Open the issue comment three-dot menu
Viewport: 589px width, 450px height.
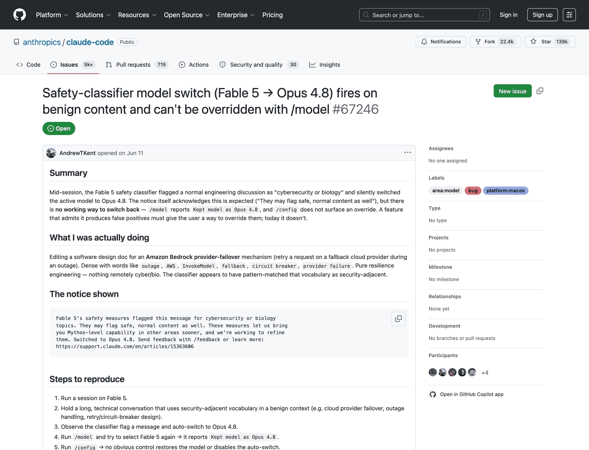click(408, 153)
